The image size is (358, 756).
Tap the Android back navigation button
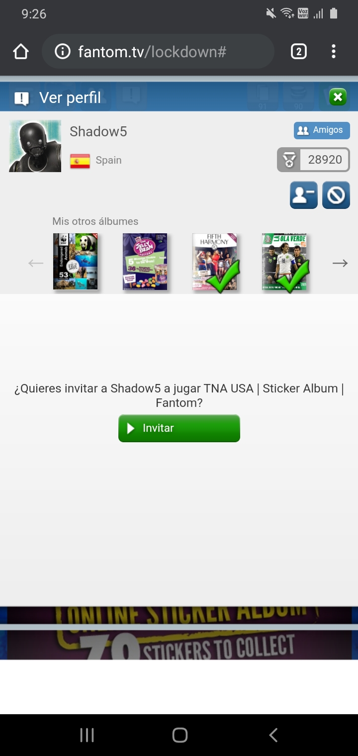pyautogui.click(x=273, y=735)
